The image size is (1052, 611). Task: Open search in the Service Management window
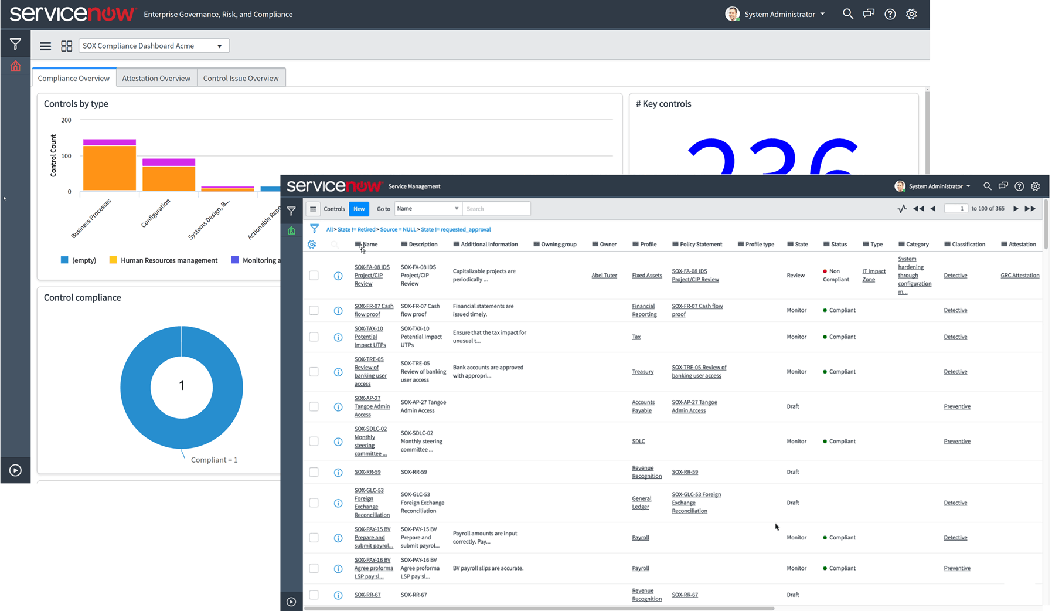[987, 186]
